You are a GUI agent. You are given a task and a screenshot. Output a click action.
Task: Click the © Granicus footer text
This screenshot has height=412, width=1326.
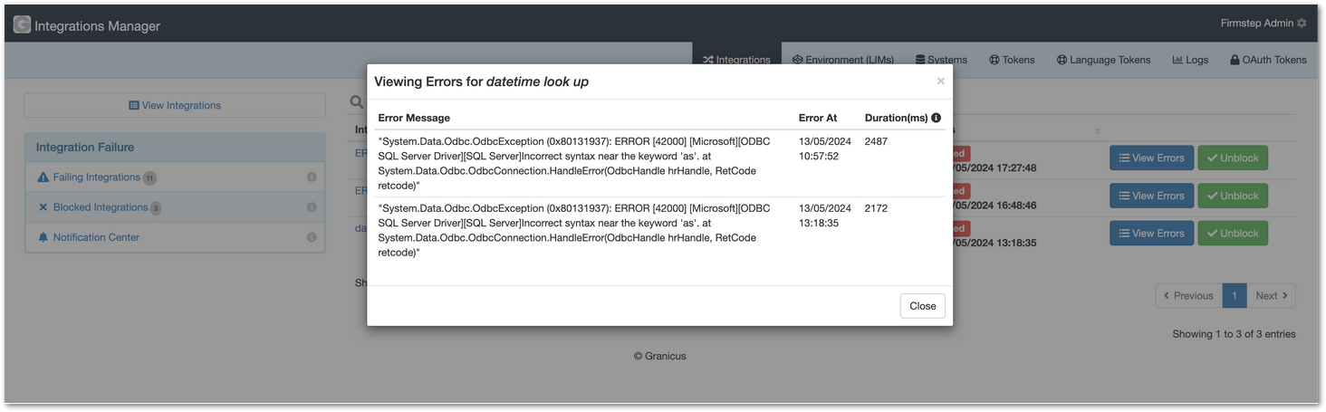tap(660, 356)
